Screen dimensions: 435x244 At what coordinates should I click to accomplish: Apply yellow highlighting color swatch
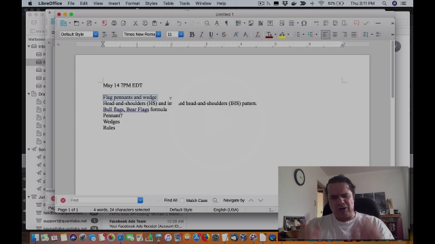tap(282, 35)
